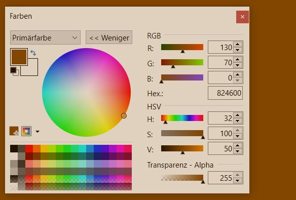Screen dimensions: 296x200
Task: Increase the B value with up arrow
Action: (x=238, y=75)
